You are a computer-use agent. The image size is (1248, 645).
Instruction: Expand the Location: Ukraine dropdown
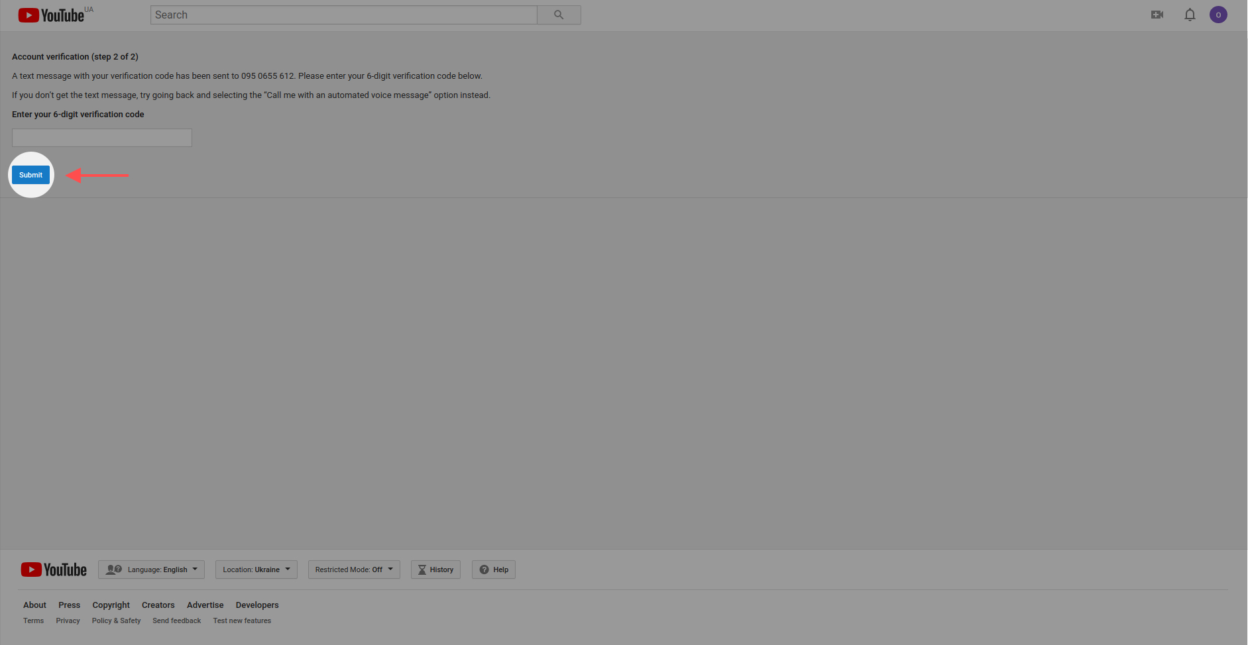tap(256, 570)
